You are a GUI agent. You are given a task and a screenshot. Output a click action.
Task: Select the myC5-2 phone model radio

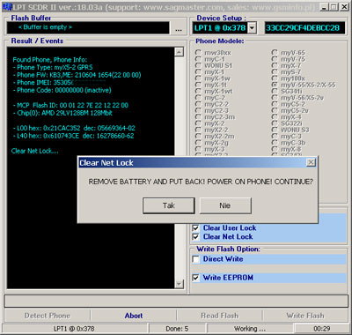[275, 104]
